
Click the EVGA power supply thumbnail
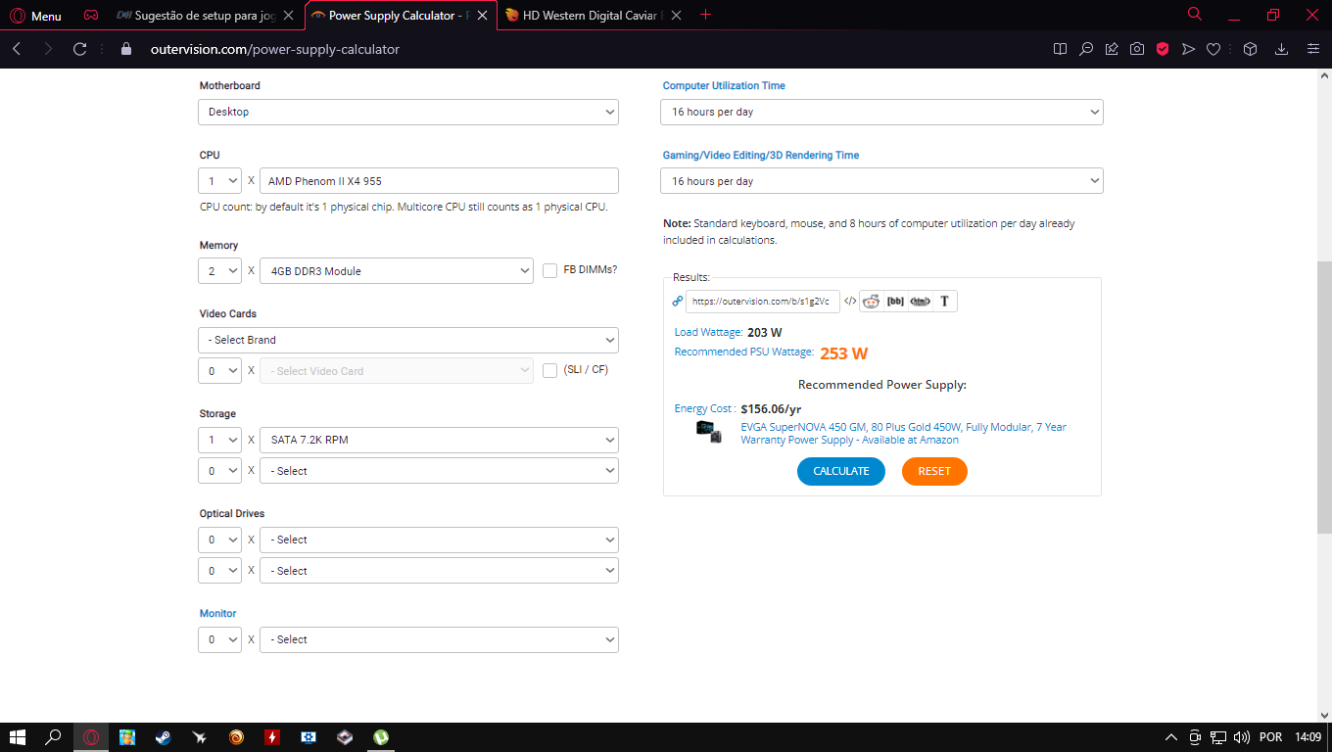[x=710, y=432]
